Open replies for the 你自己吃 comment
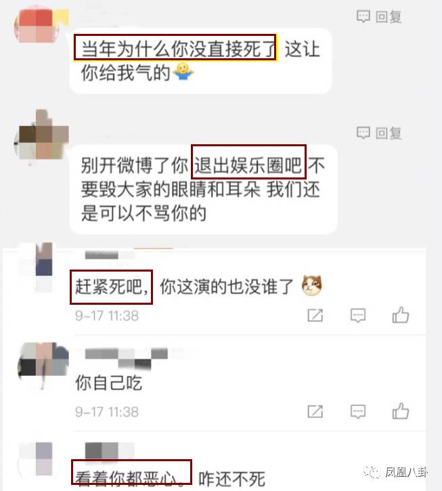The height and width of the screenshot is (491, 442). click(x=358, y=412)
